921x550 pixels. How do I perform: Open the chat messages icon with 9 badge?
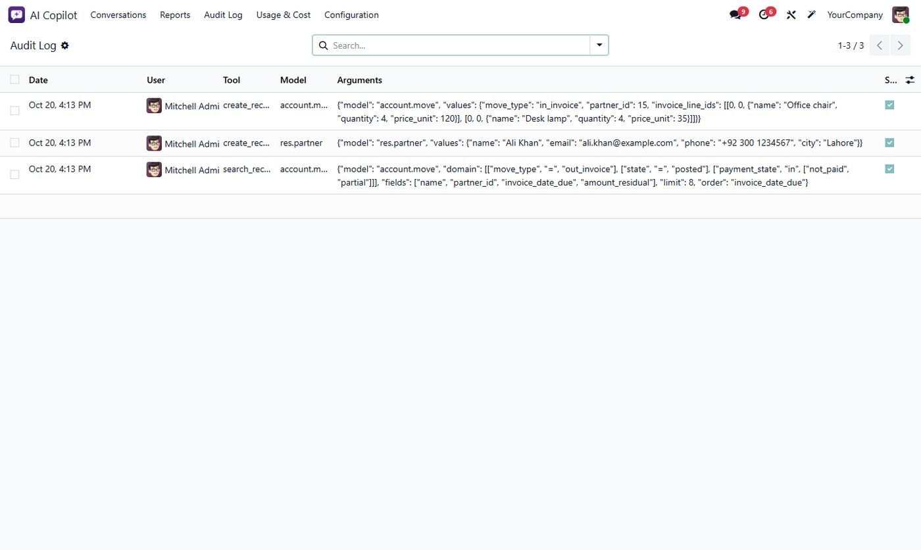(x=735, y=14)
